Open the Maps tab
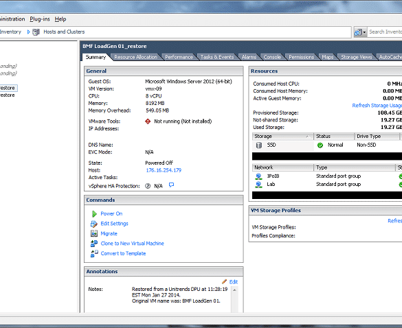 pyautogui.click(x=327, y=57)
